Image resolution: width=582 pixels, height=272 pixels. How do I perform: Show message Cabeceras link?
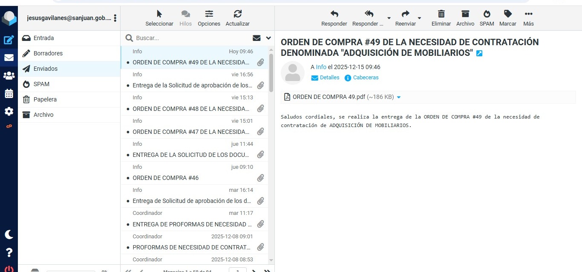(x=366, y=78)
